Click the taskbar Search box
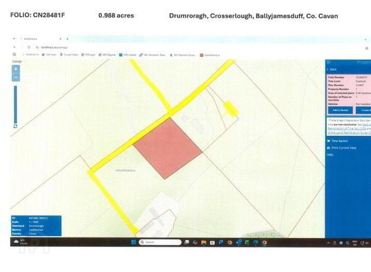The width and height of the screenshot is (371, 272). pos(160,242)
